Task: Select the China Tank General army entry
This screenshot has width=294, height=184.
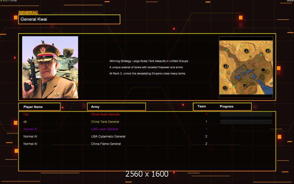Action: (105, 122)
